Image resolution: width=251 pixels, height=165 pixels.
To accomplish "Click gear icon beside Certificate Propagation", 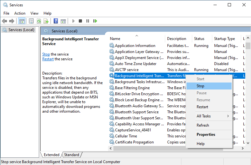I will click(x=112, y=142).
